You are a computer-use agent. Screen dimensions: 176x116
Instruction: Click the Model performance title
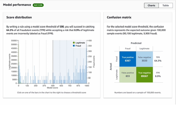click(x=16, y=5)
